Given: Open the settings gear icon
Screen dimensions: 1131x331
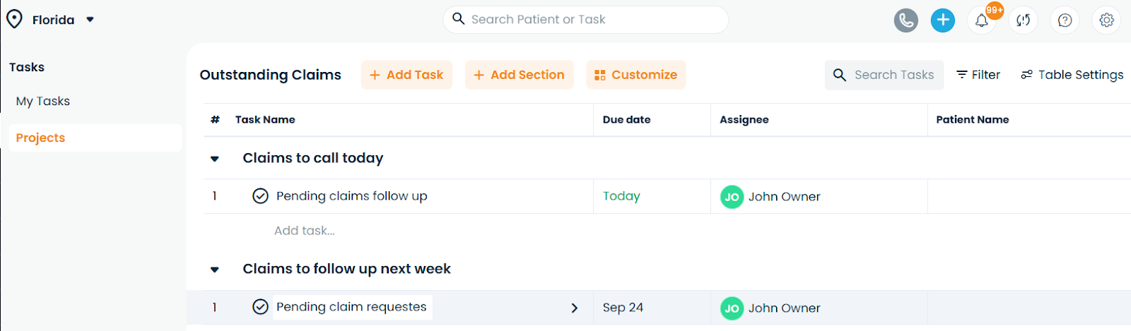Looking at the screenshot, I should 1106,20.
